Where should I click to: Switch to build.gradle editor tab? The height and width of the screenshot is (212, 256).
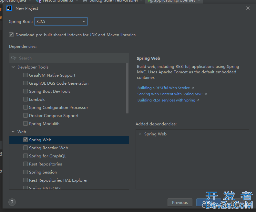[x=113, y=1]
